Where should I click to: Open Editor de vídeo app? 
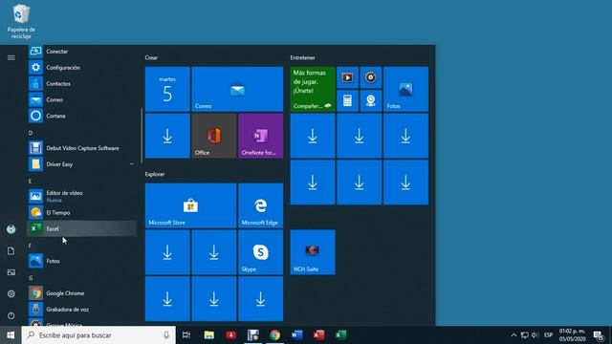pyautogui.click(x=82, y=196)
